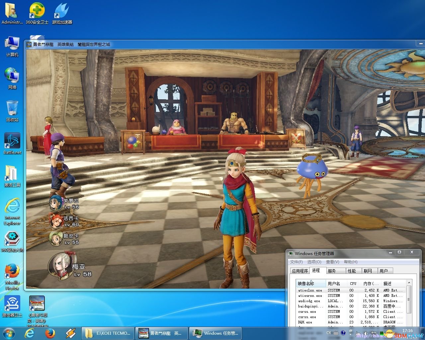
Task: Switch to the 性能 tab
Action: point(354,271)
